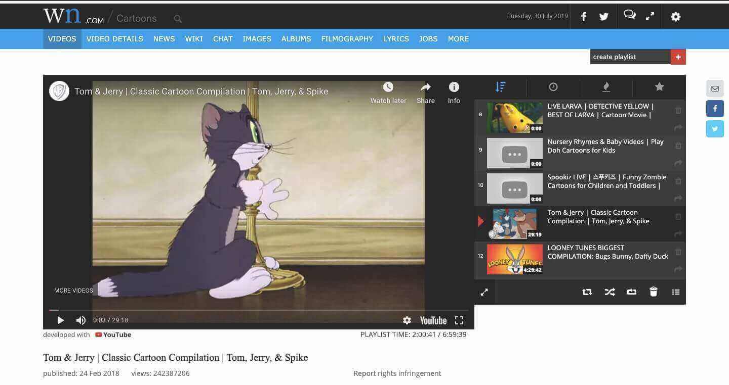
Task: Open the LYRICS tab
Action: [396, 39]
